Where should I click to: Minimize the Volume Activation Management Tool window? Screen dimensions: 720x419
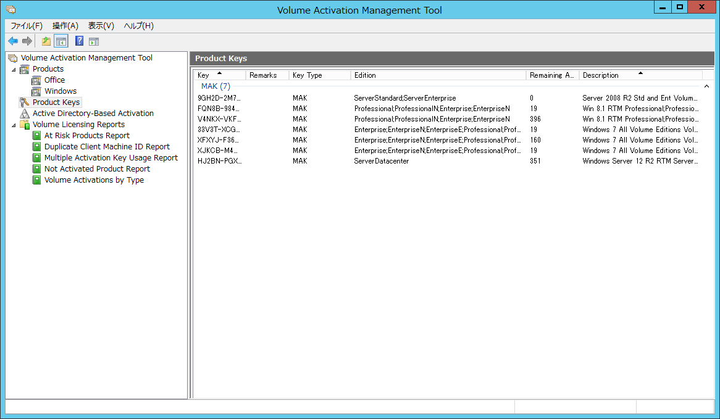pos(662,7)
